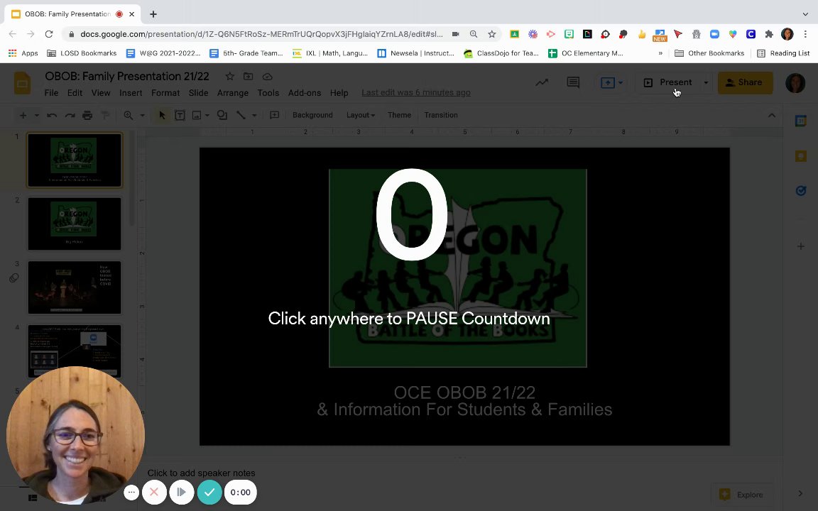Reload the browser page
Viewport: 818px width, 511px height.
click(49, 34)
